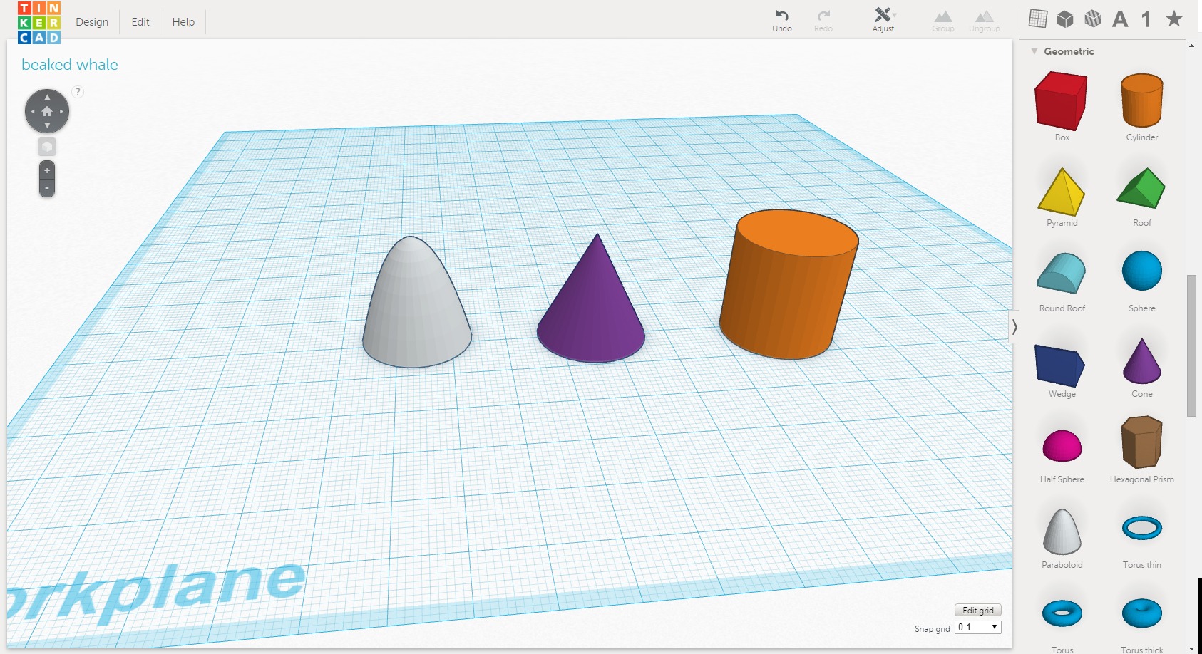Click the Redo button
This screenshot has height=654, width=1202.
click(x=823, y=21)
